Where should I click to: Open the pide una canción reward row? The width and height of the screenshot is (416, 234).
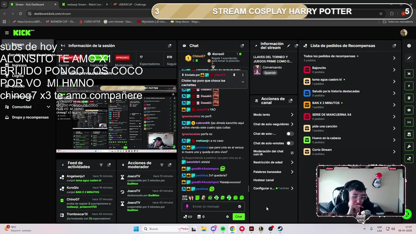(x=350, y=128)
